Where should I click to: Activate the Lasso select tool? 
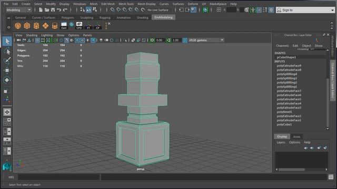tap(7, 51)
